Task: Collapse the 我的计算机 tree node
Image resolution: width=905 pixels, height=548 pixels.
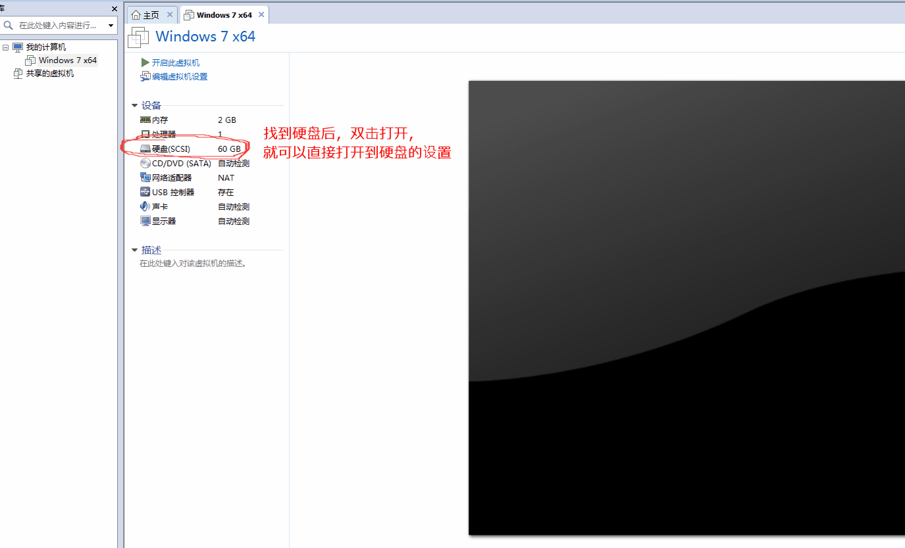Action: 5,47
